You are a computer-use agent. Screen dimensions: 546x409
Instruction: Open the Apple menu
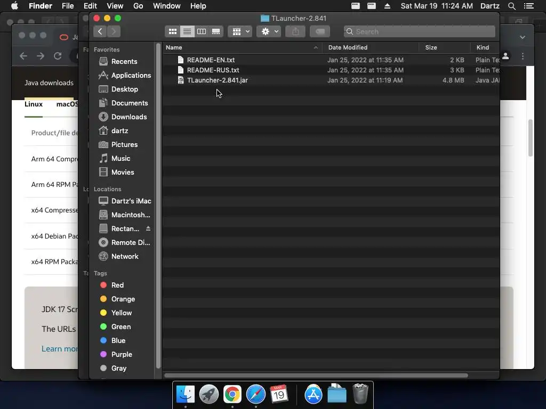pos(14,6)
